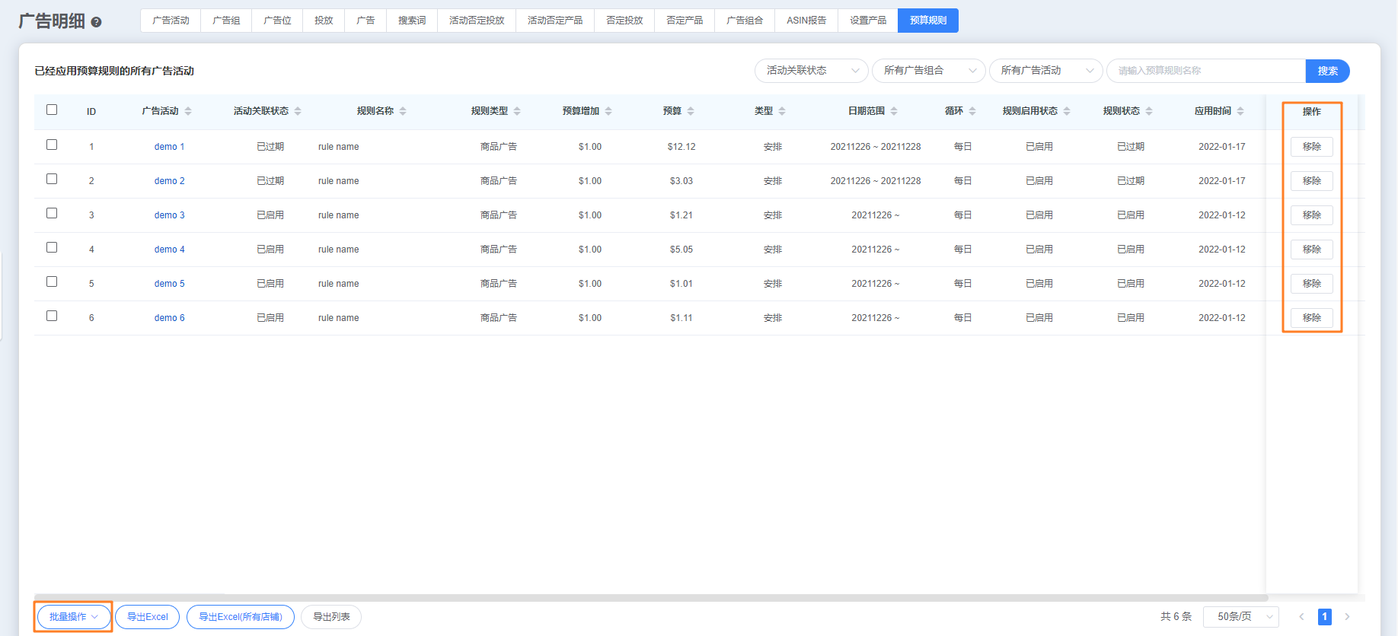This screenshot has width=1398, height=636.
Task: Click the help icon beside 广告明细 title
Action: coord(96,22)
